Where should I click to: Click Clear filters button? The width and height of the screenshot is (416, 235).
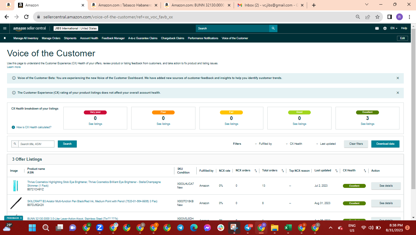[356, 144]
